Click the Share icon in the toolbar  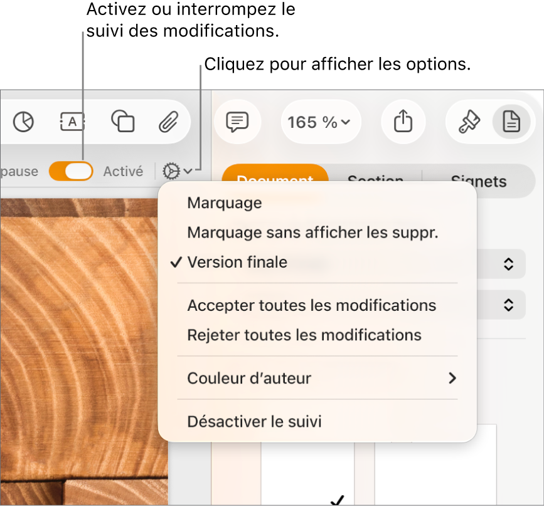click(403, 122)
